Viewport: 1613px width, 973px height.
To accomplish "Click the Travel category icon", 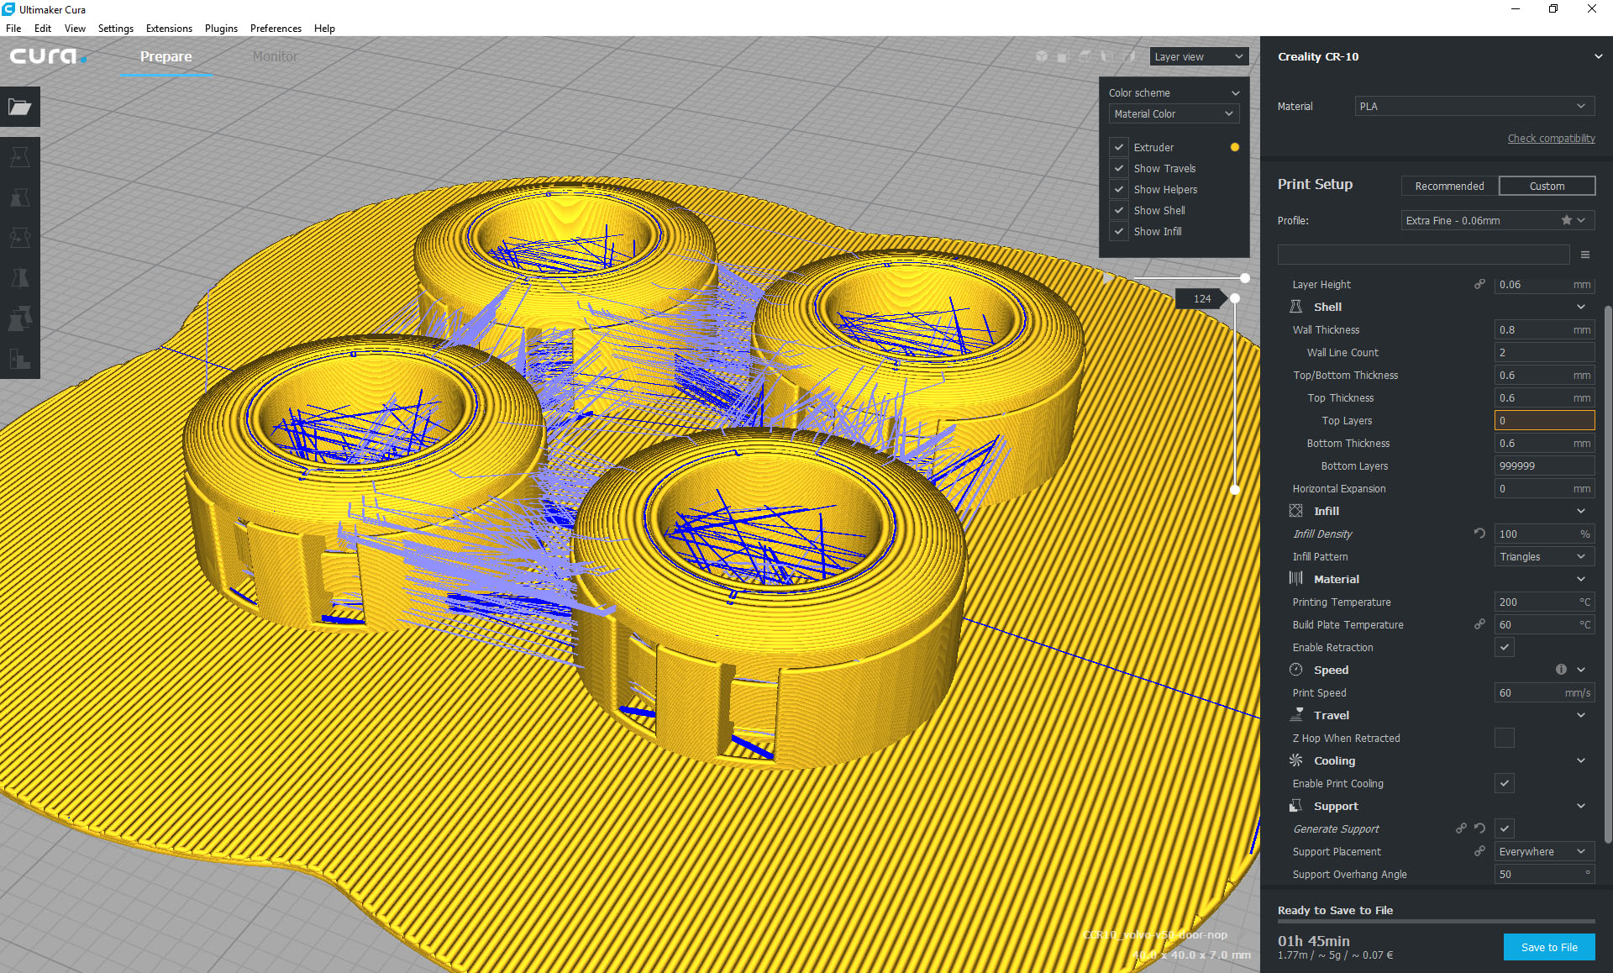I will 1296,715.
